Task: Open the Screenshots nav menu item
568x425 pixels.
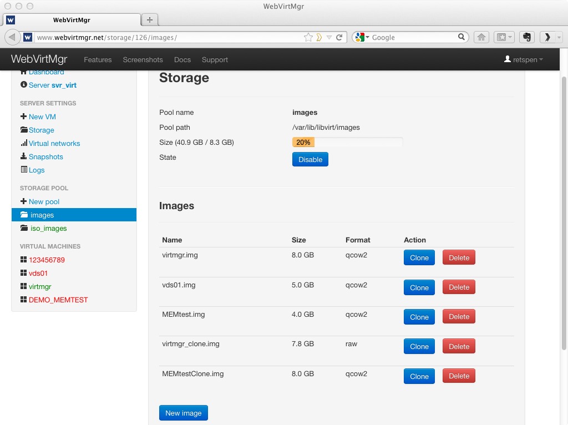Action: coord(143,59)
